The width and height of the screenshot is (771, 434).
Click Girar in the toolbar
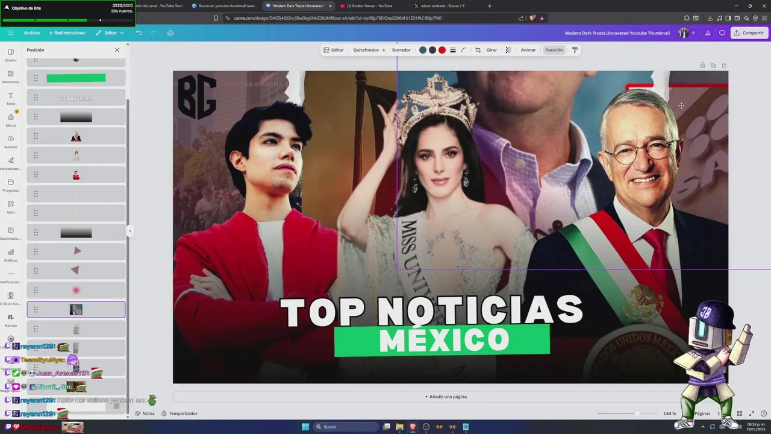(492, 50)
